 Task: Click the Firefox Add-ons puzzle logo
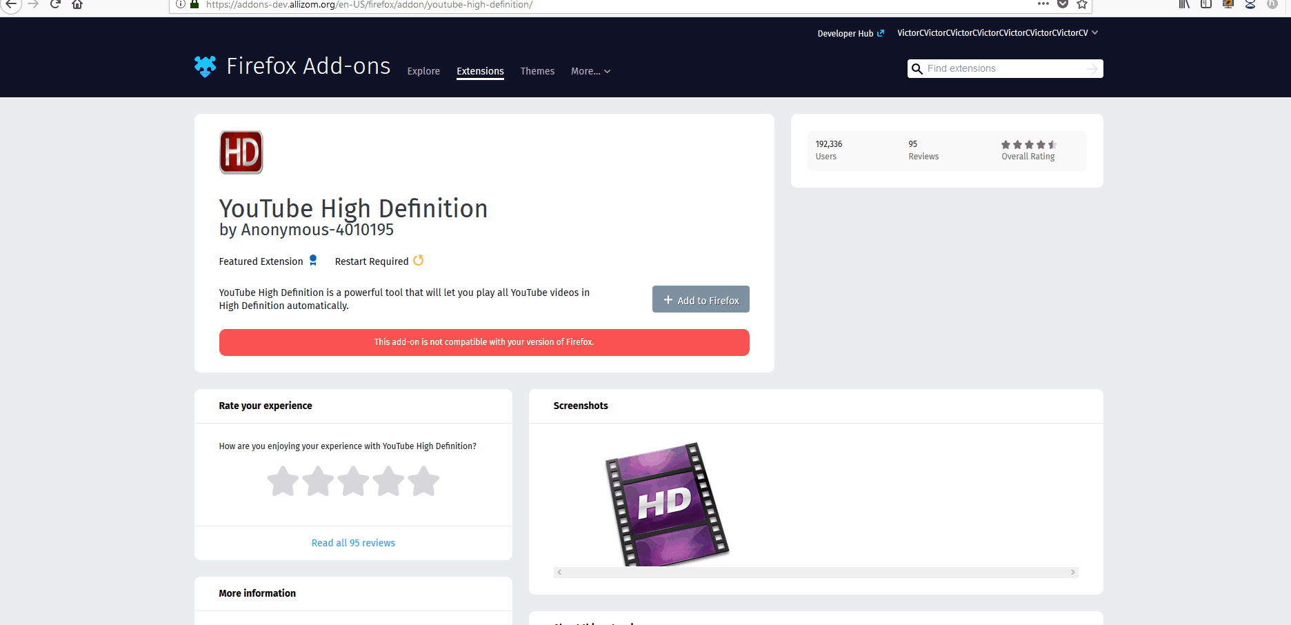pyautogui.click(x=206, y=66)
